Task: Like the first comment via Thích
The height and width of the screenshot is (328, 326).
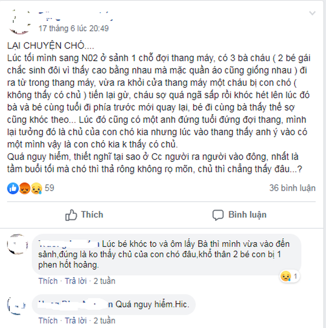Action: pos(48,281)
